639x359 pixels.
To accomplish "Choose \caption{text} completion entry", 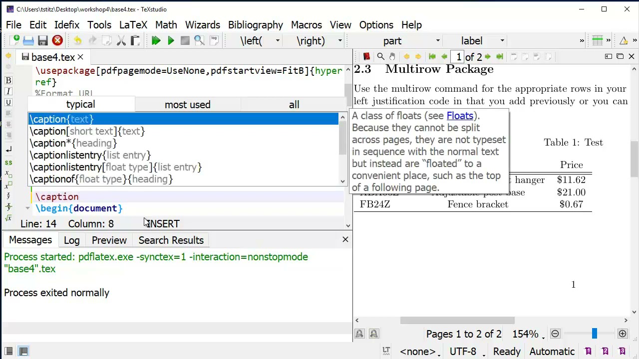I will [x=183, y=119].
